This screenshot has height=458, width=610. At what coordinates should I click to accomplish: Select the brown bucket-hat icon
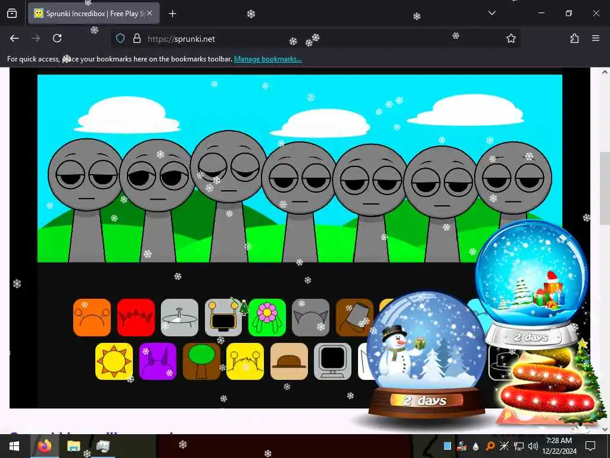pos(354,317)
